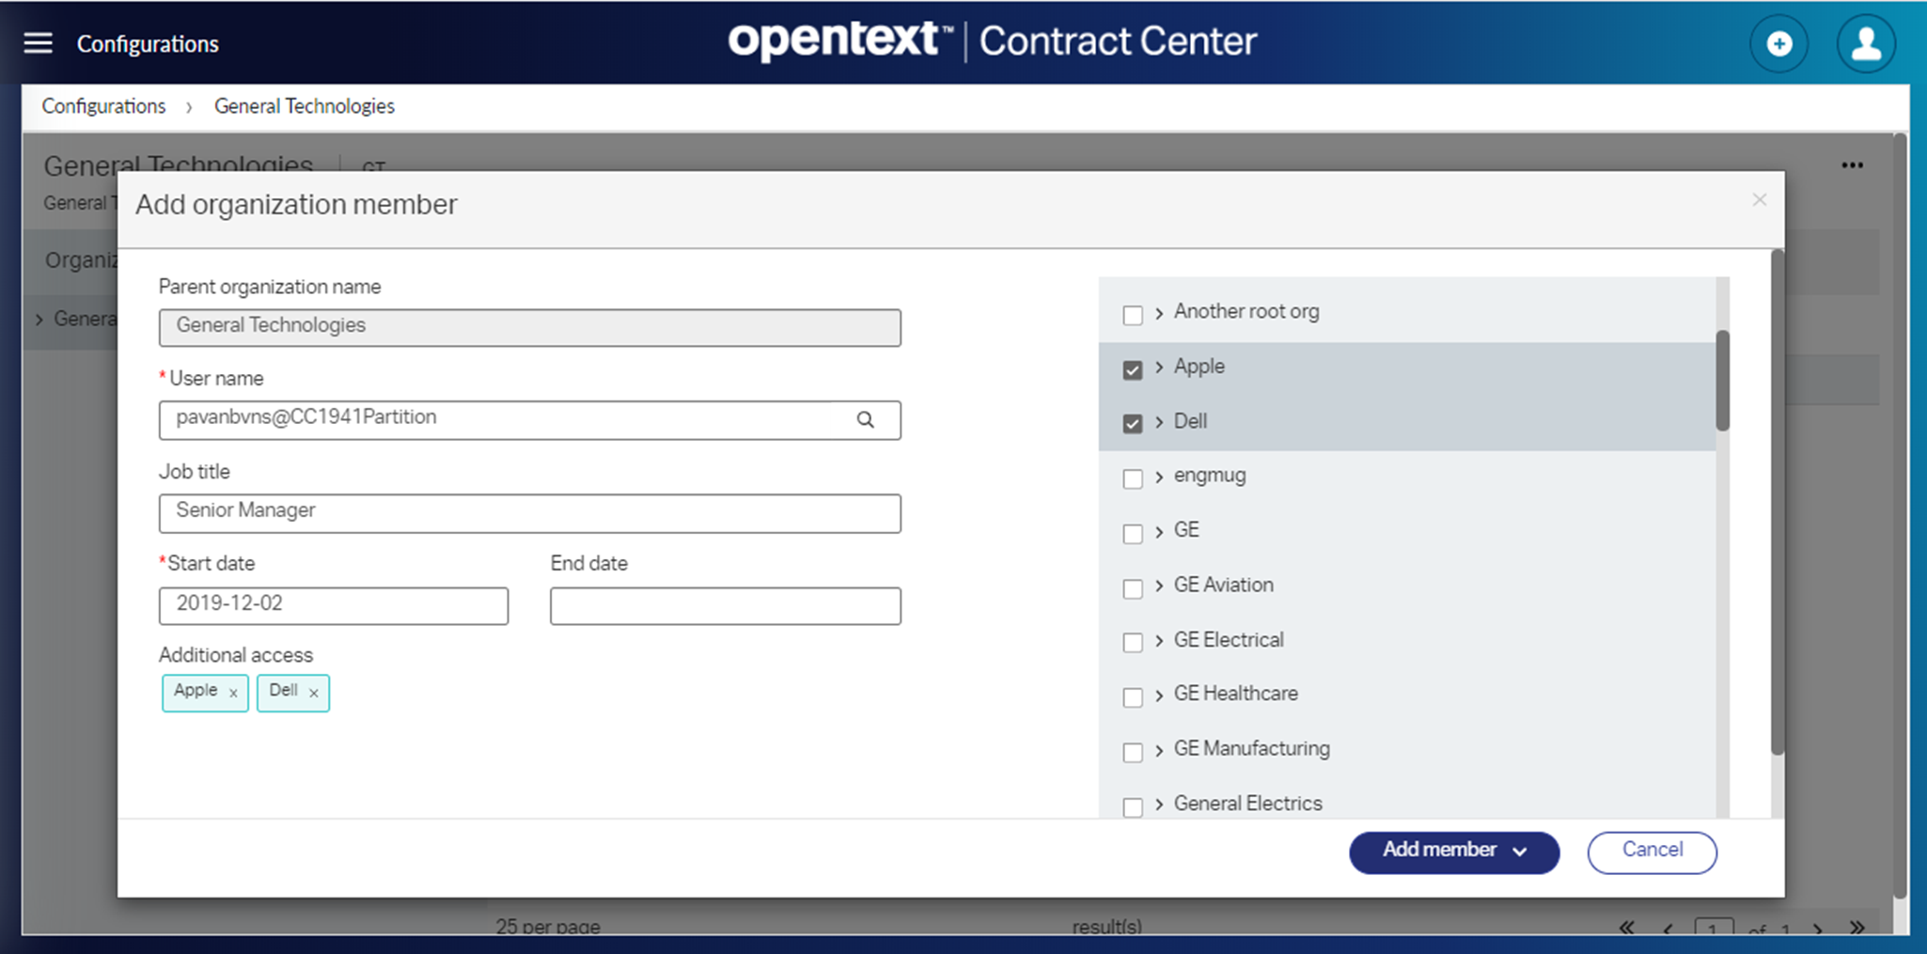Check the GE Manufacturing checkbox
The height and width of the screenshot is (954, 1927).
click(x=1133, y=752)
